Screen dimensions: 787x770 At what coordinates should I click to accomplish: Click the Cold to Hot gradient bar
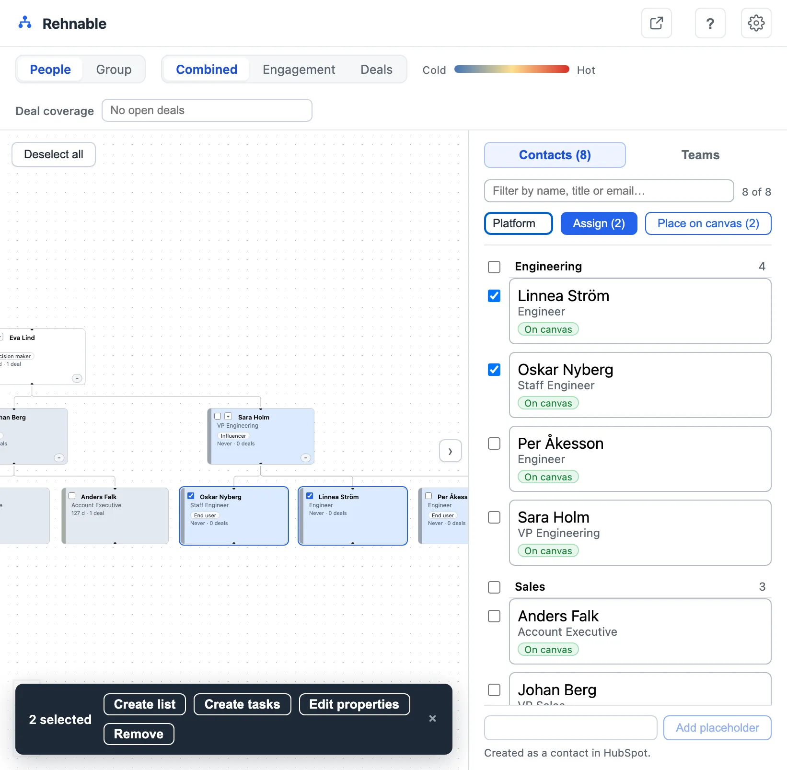[x=511, y=69]
